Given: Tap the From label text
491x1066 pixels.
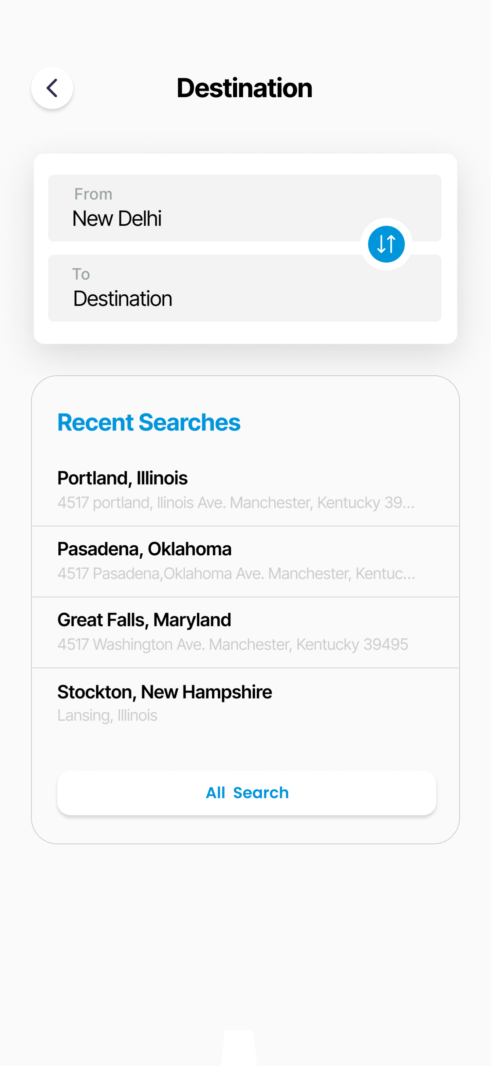Looking at the screenshot, I should pyautogui.click(x=93, y=194).
